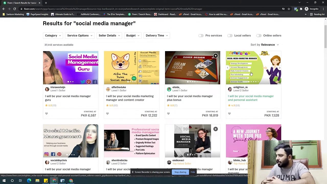Open the AdWorld Conference bookmark
Viewport: 327px width, 184px height.
click(88, 14)
